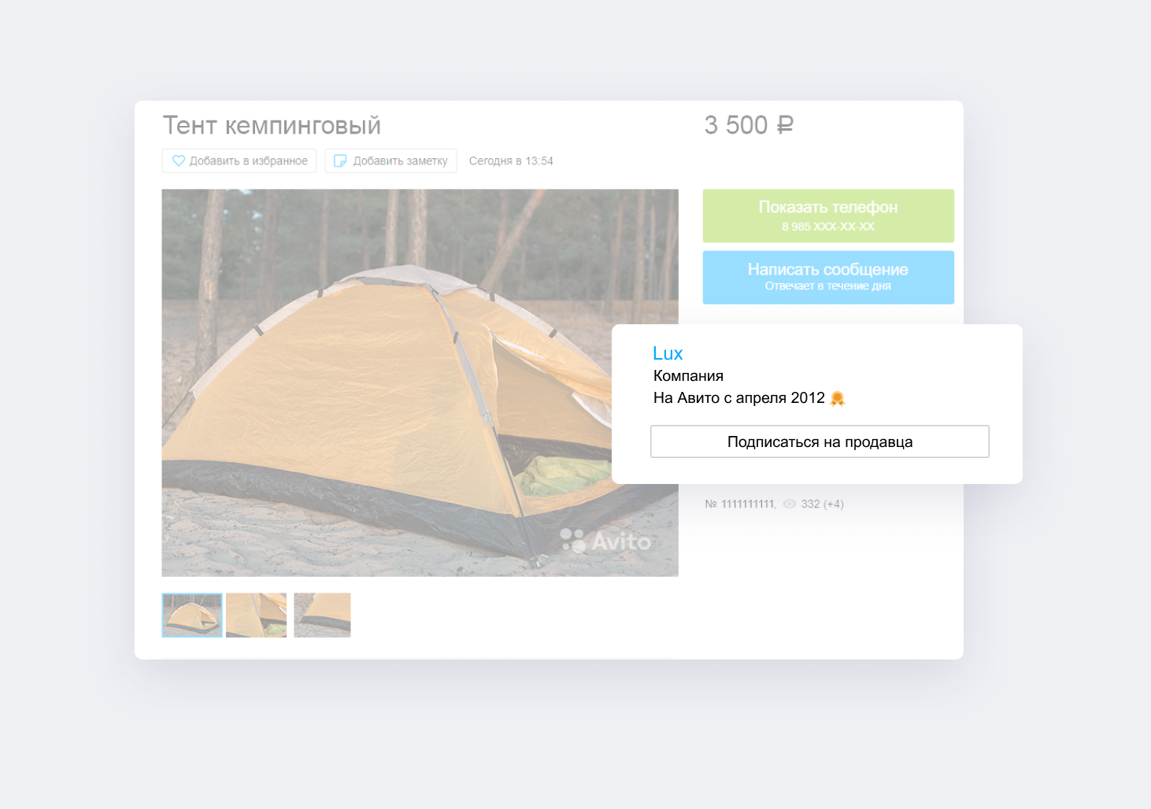Click the Avito watermark logo on photo
The height and width of the screenshot is (809, 1151).
click(x=605, y=541)
